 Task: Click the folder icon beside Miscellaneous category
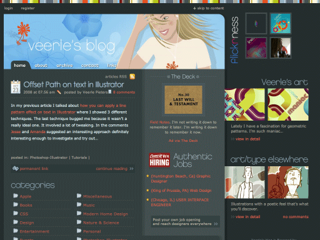pyautogui.click(x=79, y=196)
